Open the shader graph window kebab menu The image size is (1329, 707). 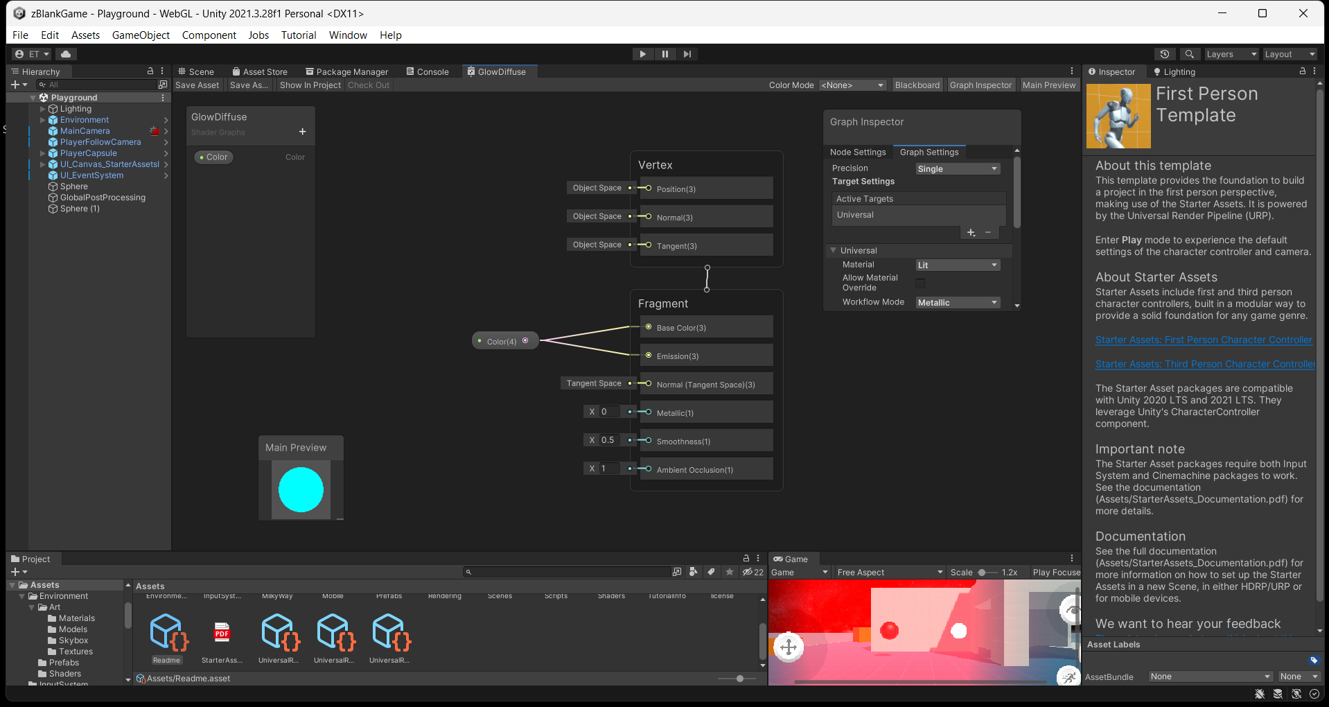coord(1071,71)
